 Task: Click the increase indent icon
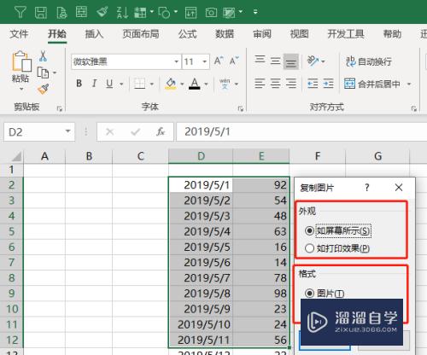[x=328, y=84]
